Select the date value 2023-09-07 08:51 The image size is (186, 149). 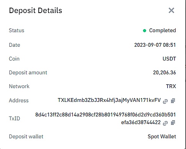pos(155,45)
